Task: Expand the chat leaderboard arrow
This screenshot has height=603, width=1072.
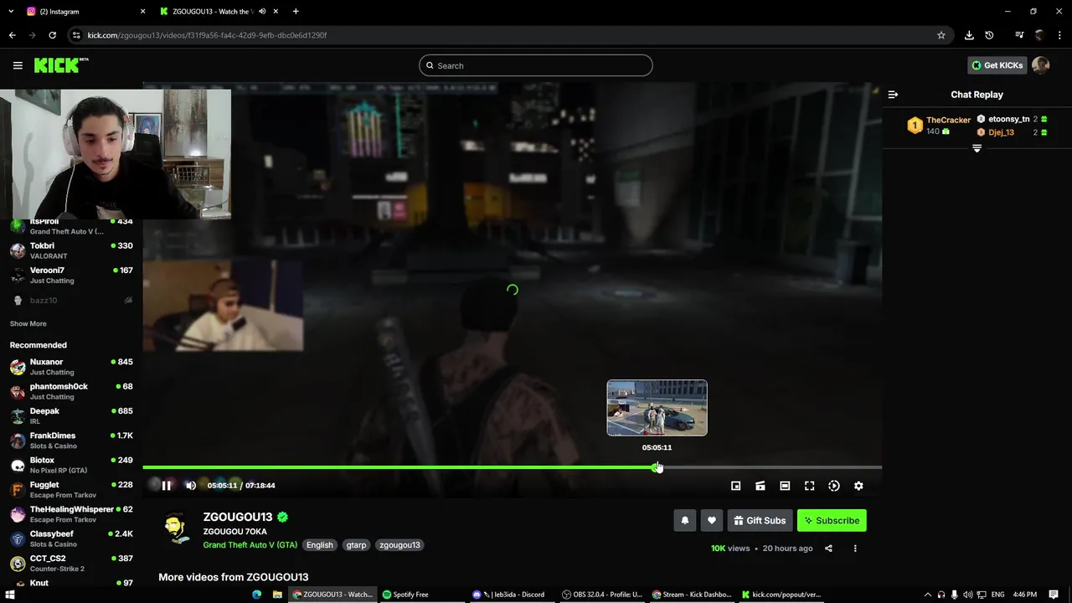Action: pos(977,148)
